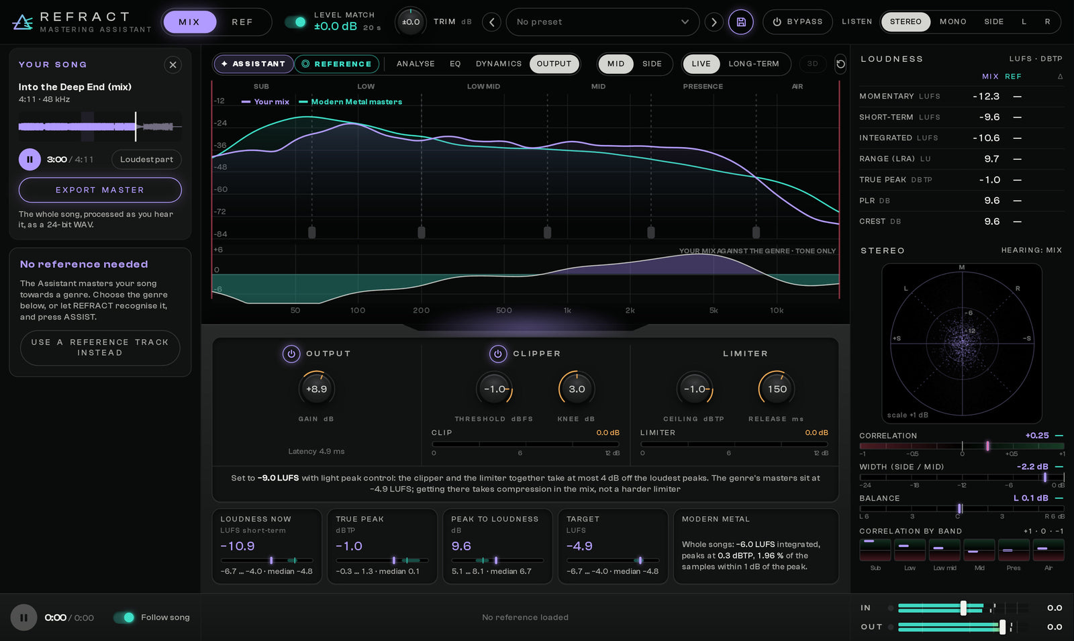Click the disabled 3D view button

pyautogui.click(x=813, y=64)
